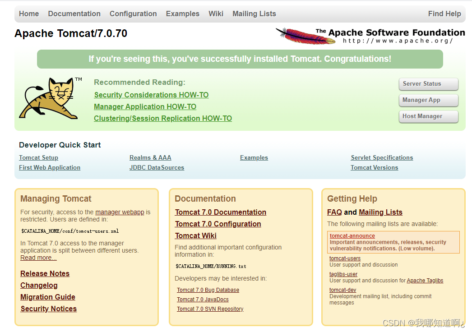Open Manager Application HOW-TO link
Viewport: 472px width, 332px height.
[x=145, y=106]
